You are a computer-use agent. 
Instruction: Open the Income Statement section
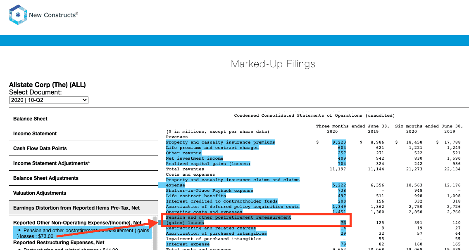(x=83, y=134)
